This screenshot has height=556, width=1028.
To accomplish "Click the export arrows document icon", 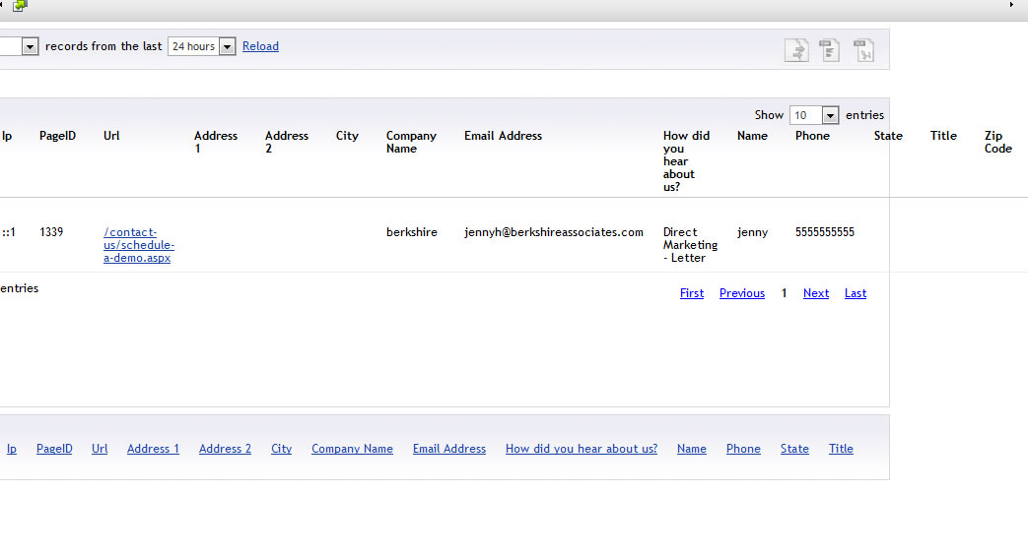I will coord(796,50).
